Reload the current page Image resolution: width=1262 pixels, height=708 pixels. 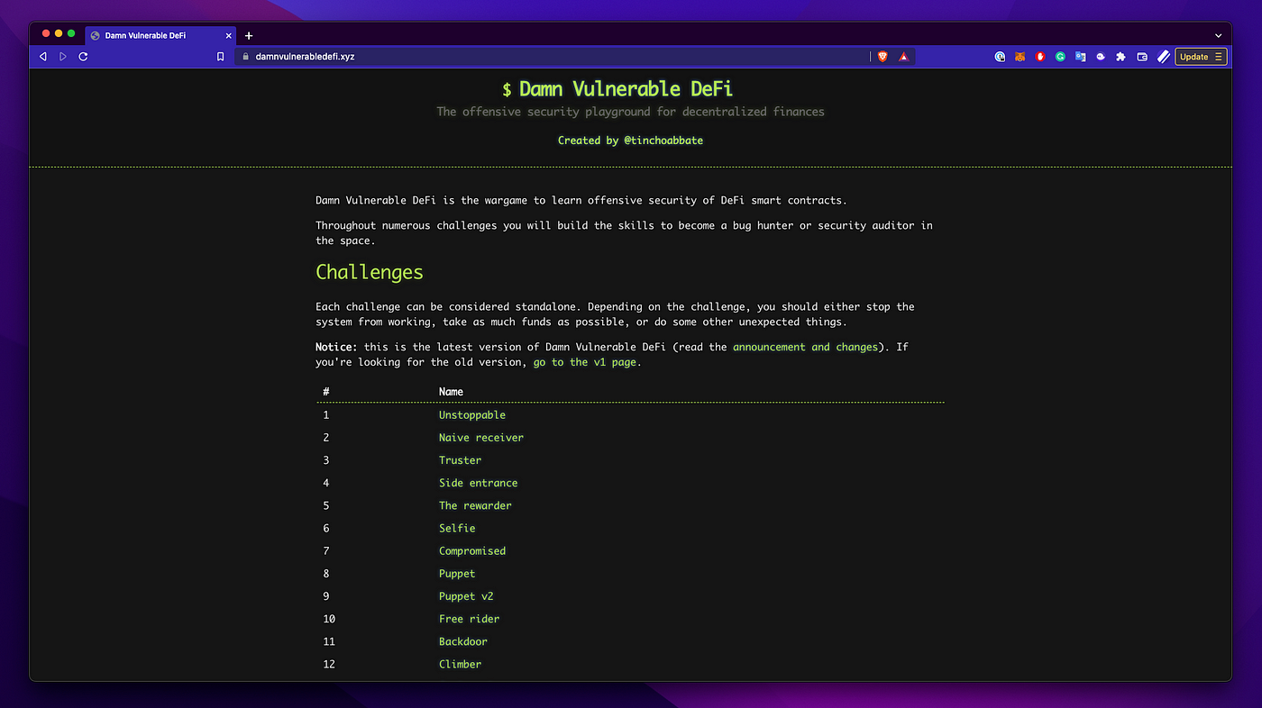click(x=83, y=57)
